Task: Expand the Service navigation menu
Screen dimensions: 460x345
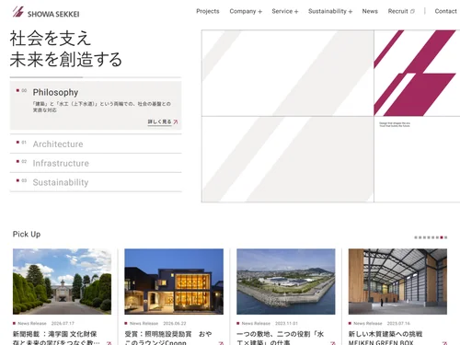Action: point(285,11)
